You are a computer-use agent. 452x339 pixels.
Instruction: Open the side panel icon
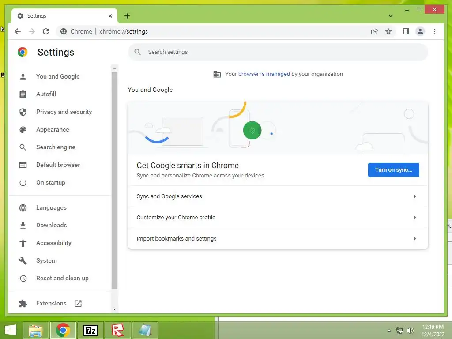(406, 31)
